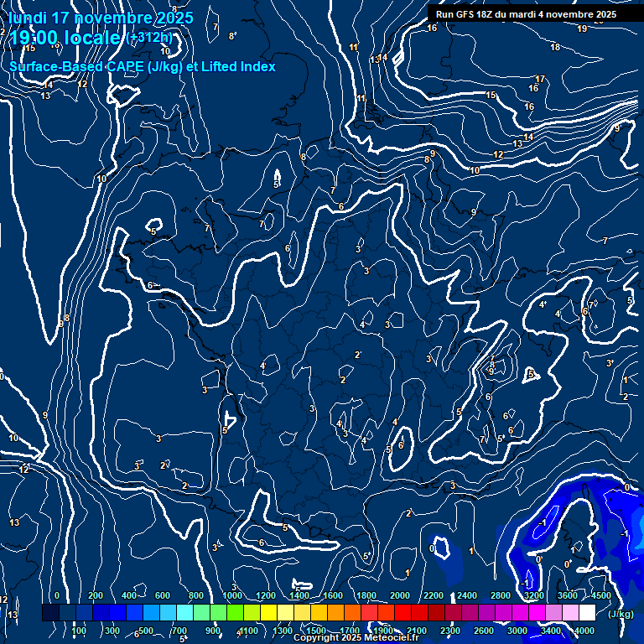644x644 pixels.
Task: Click the '1600' legend scale label
Action: [x=333, y=595]
